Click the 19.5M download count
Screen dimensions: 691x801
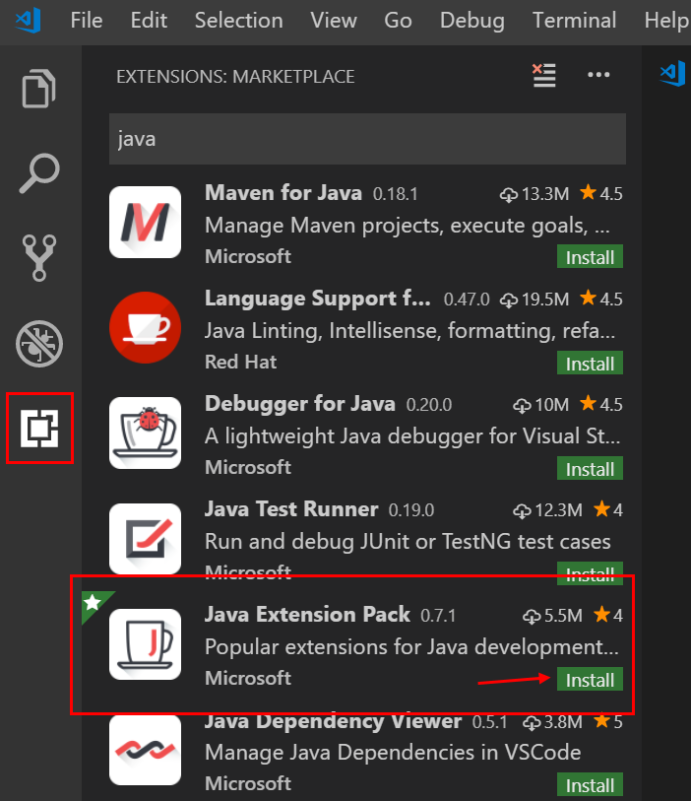534,300
